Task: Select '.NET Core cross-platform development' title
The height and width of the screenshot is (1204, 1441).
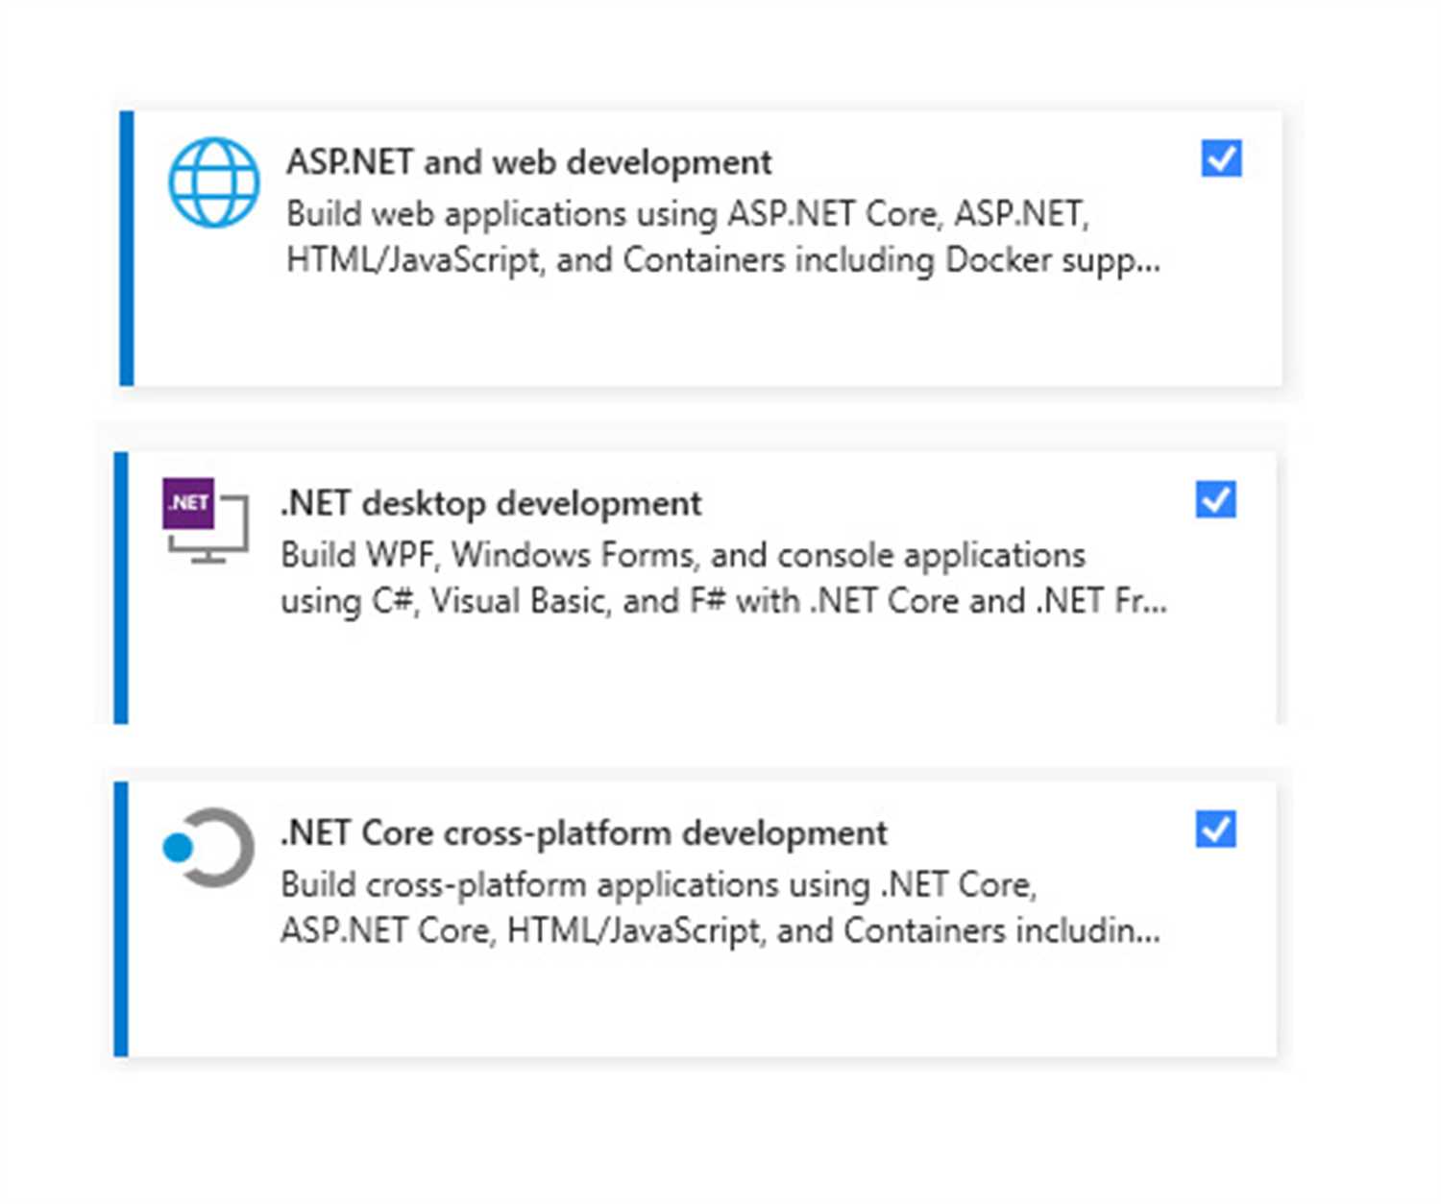Action: click(584, 833)
